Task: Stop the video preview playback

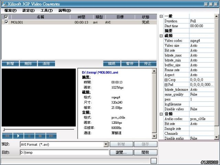Action: (40, 136)
